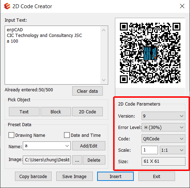The width and height of the screenshot is (190, 188).
Task: Click the Clear data button
Action: point(88,91)
